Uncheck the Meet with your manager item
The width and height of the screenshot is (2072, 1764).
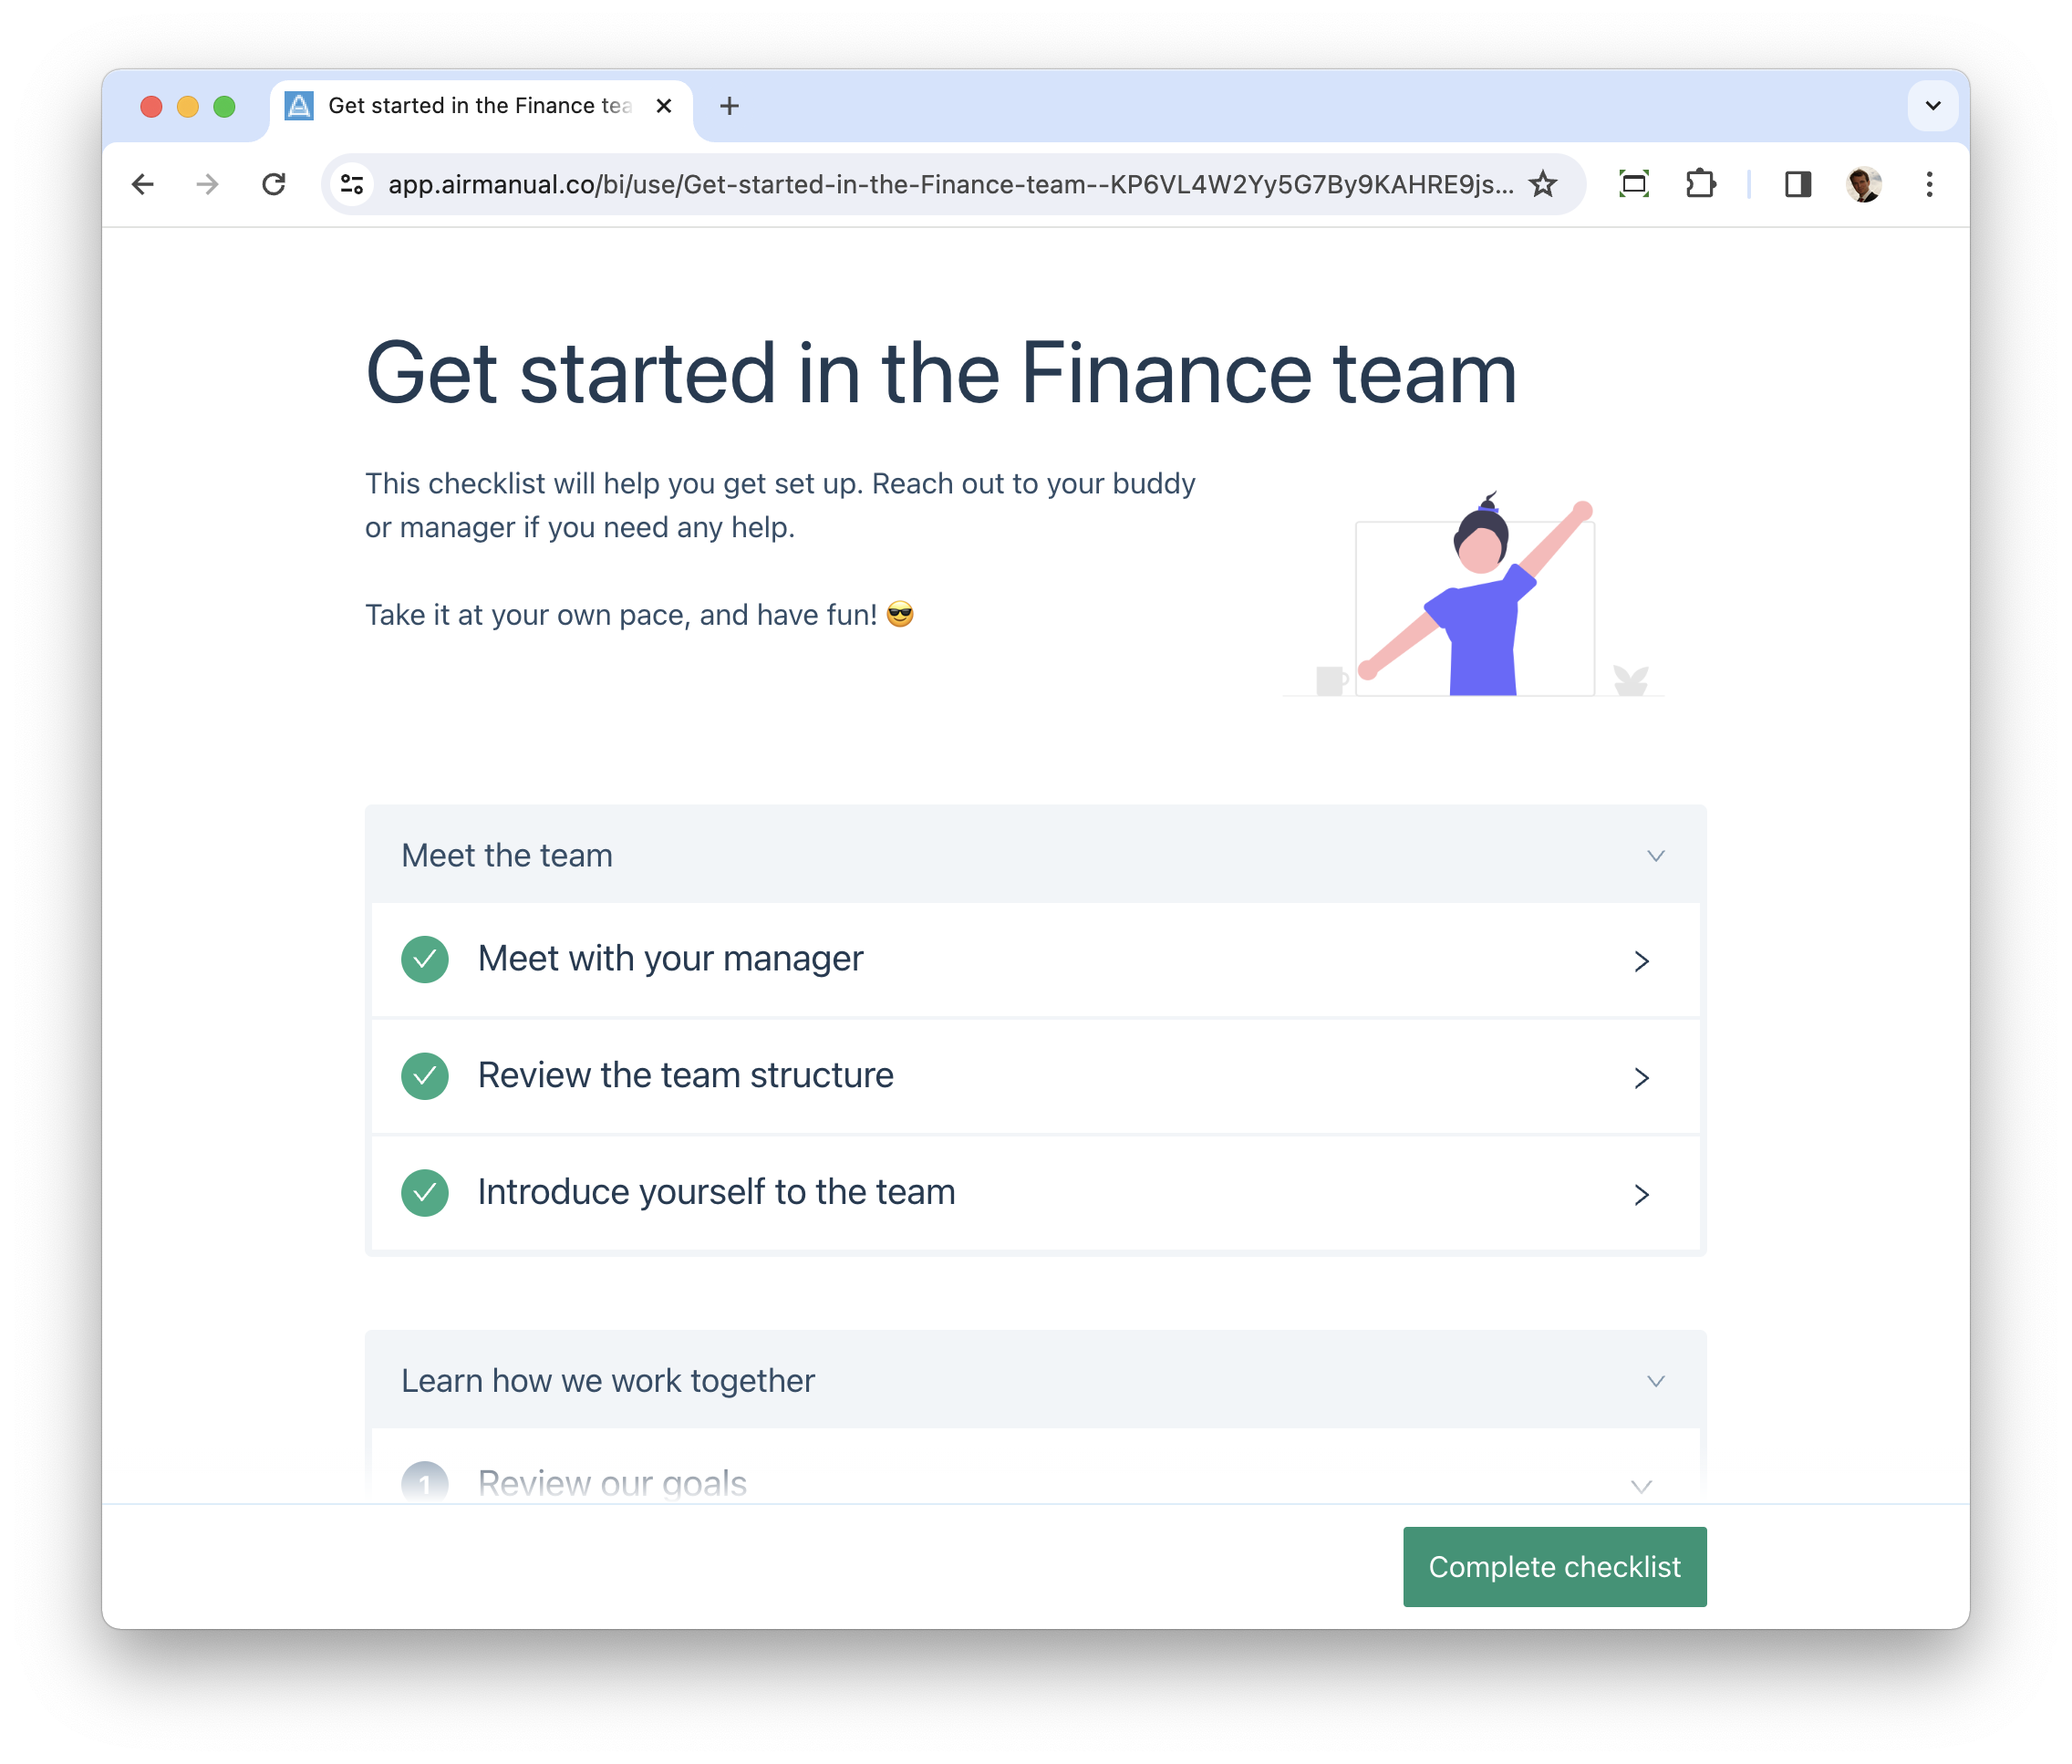pyautogui.click(x=425, y=959)
